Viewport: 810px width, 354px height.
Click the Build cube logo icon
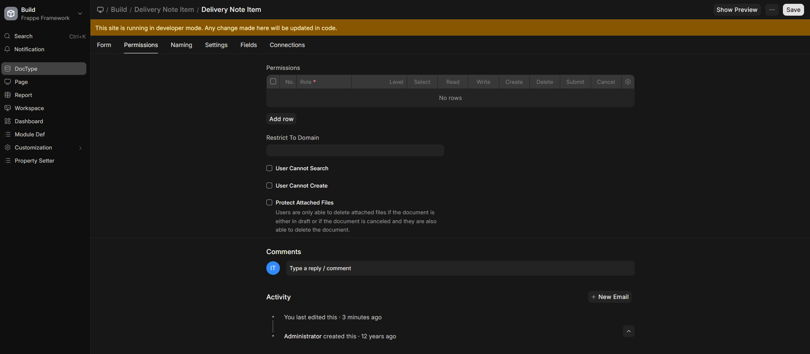point(11,14)
